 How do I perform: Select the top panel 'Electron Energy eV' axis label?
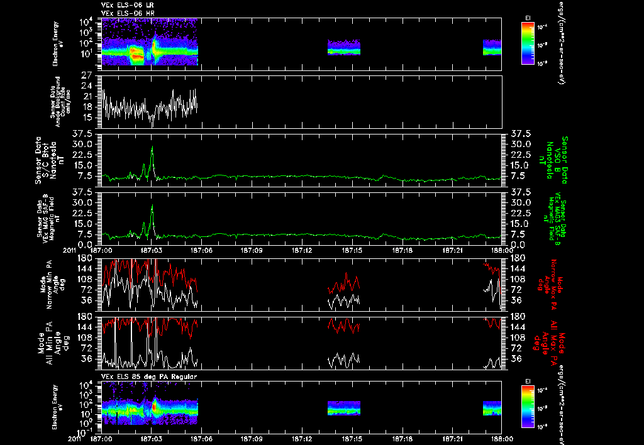58,43
